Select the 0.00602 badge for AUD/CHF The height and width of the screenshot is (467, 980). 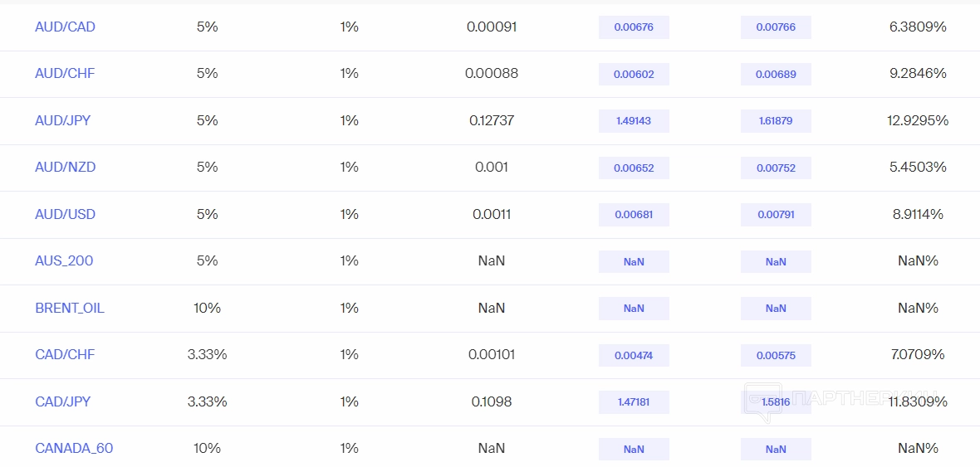(634, 74)
